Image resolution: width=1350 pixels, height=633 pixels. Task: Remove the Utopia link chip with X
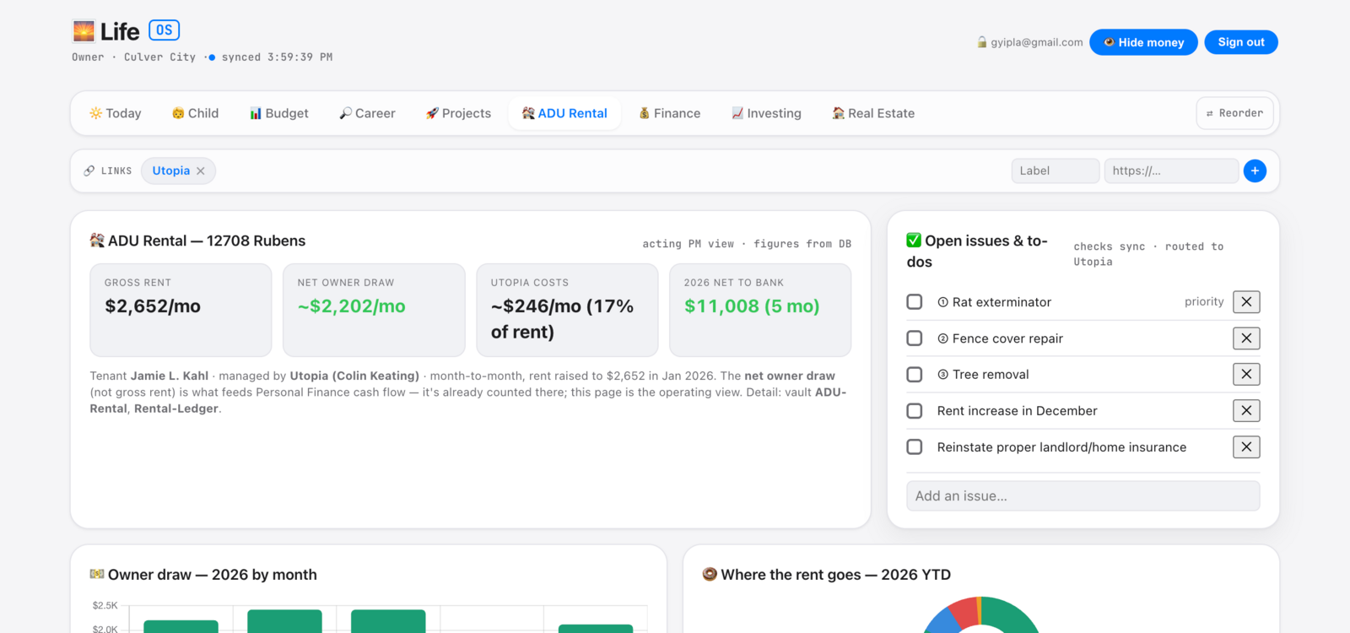(x=201, y=170)
